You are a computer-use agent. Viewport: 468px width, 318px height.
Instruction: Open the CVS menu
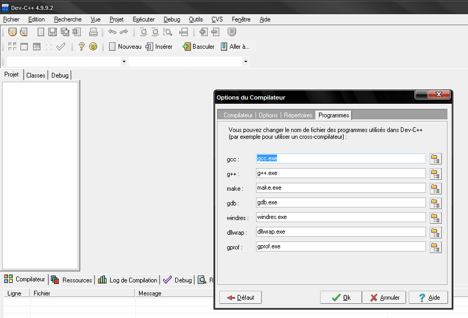pos(217,19)
